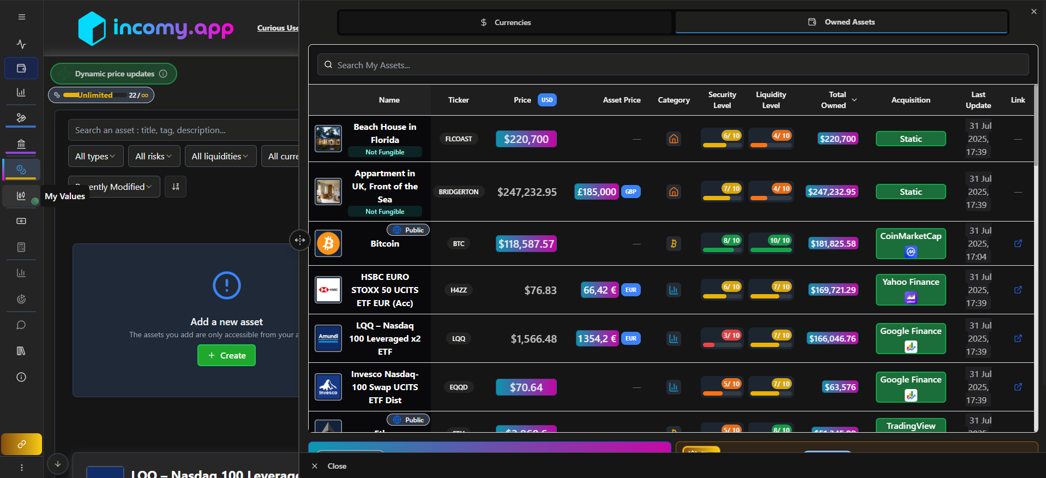
Task: Click the $63,576 total owned value
Action: 840,387
